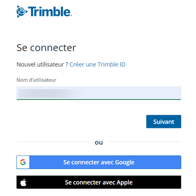Click the green underline of username field
Viewport: 196px width, 196px height.
[x=99, y=99]
